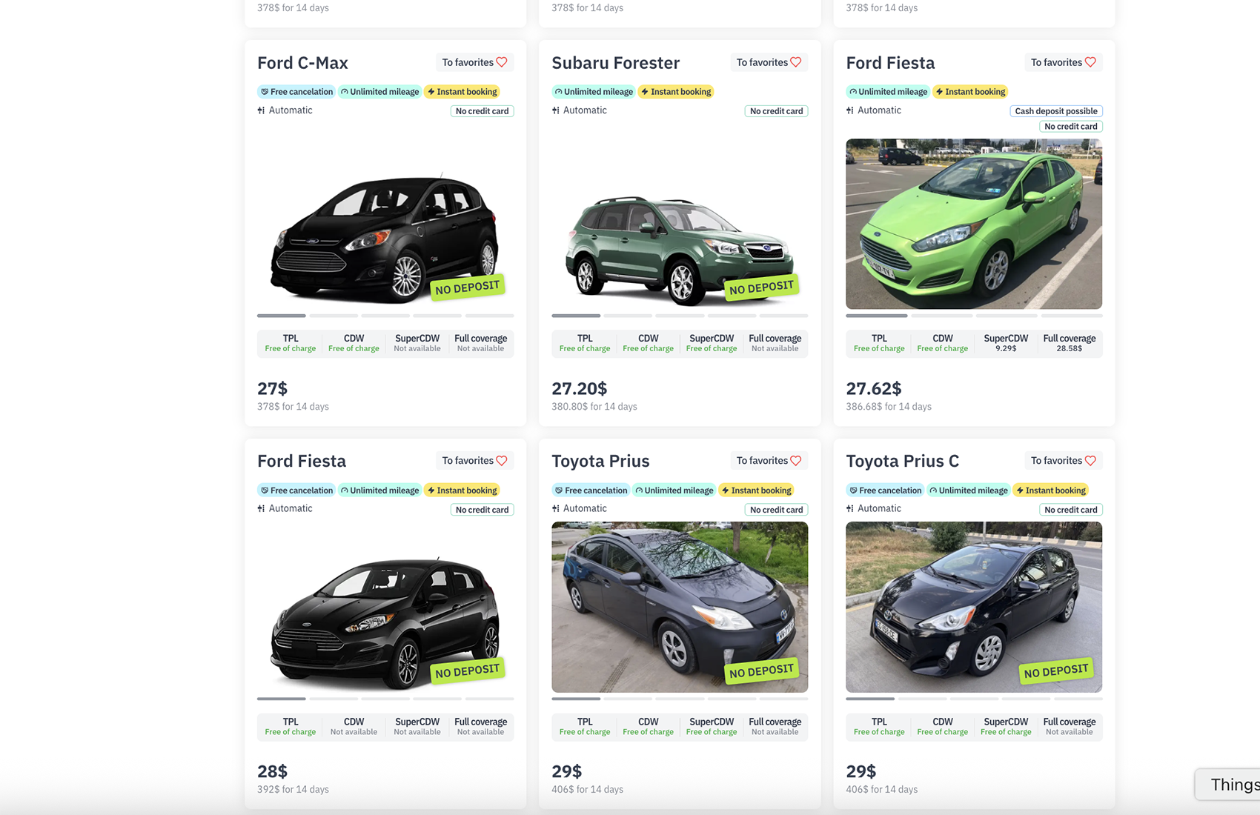Open the Ford C-Max listing title
The width and height of the screenshot is (1260, 815).
(302, 63)
